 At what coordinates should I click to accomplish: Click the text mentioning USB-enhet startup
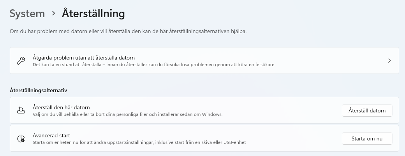pyautogui.click(x=139, y=142)
